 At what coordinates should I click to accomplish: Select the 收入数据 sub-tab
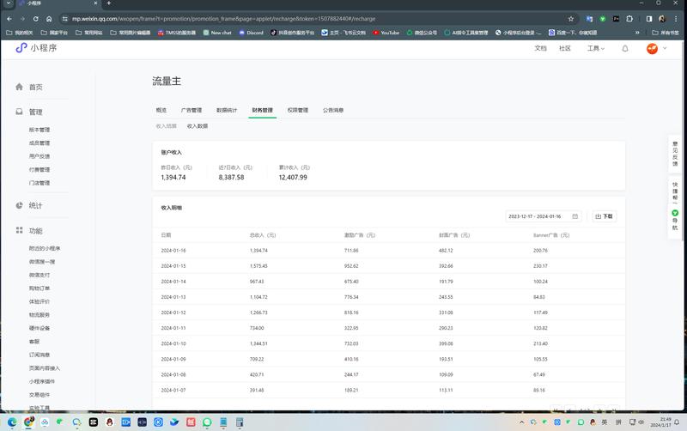(198, 126)
